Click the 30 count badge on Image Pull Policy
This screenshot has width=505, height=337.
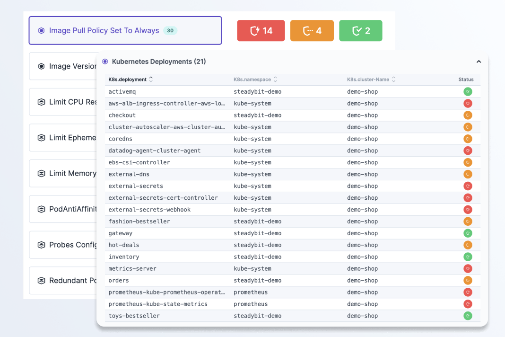170,31
